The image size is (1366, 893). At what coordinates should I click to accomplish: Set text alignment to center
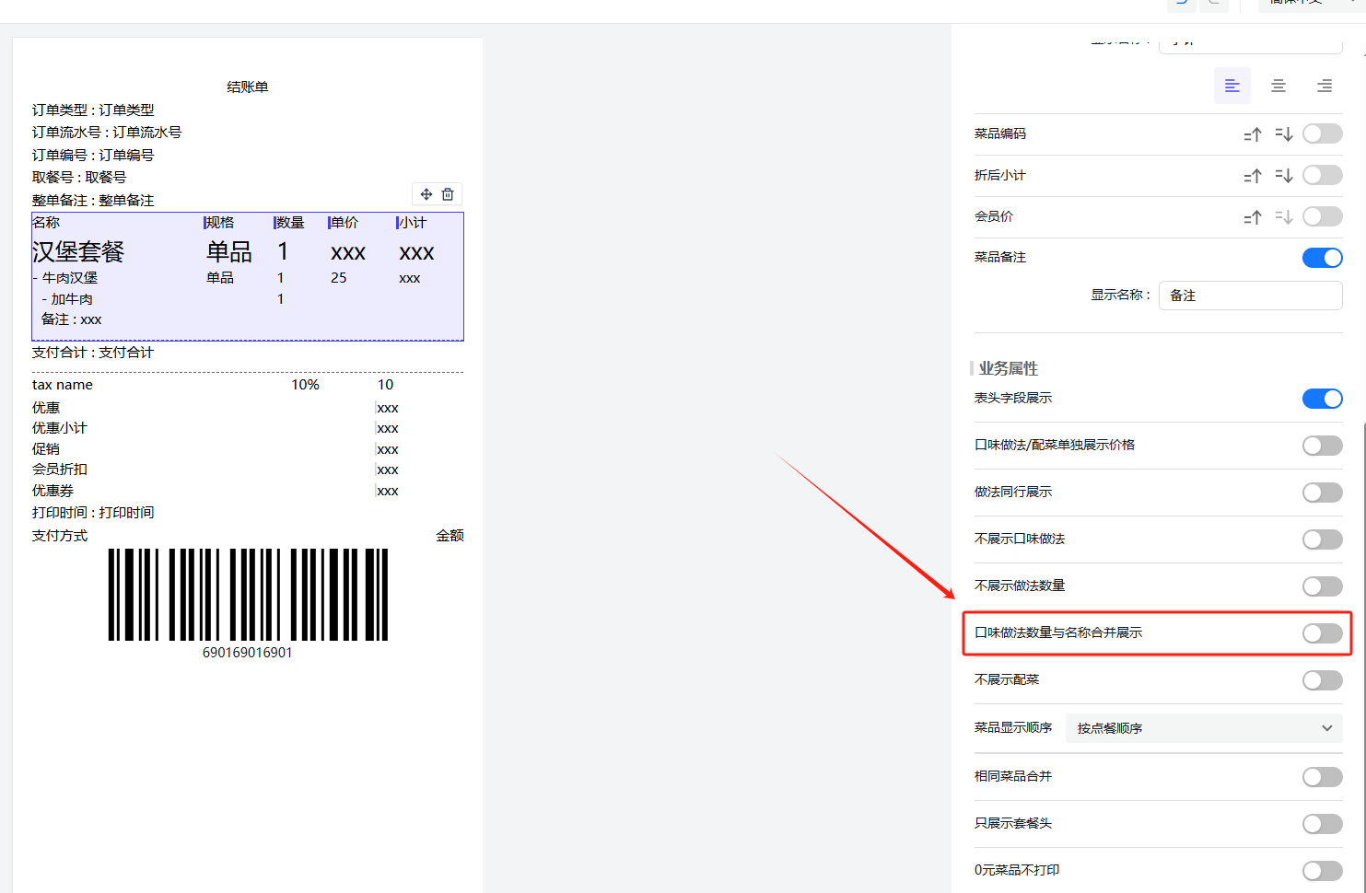coord(1278,86)
